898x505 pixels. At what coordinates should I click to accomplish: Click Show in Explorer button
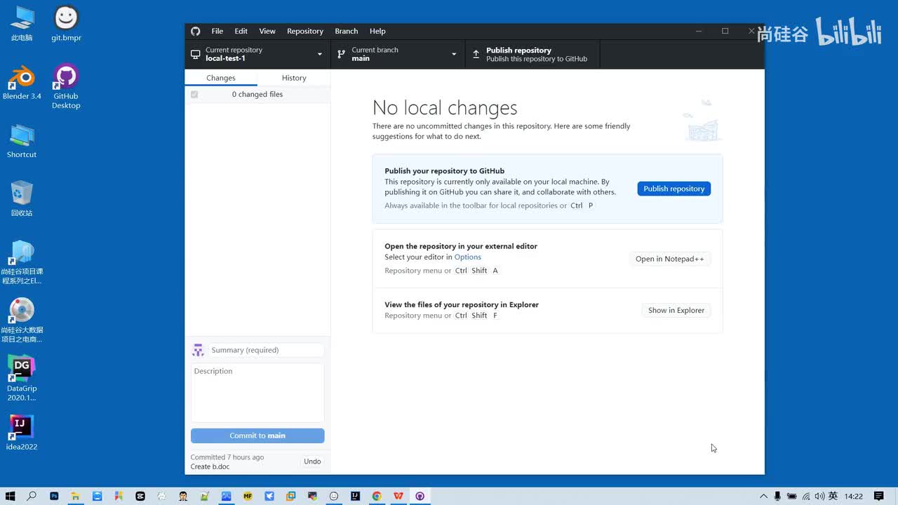[x=676, y=310]
